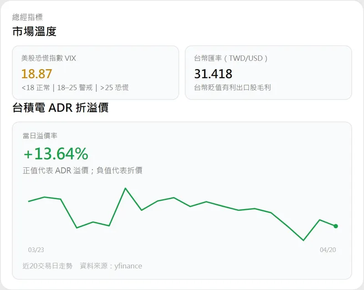The height and width of the screenshot is (290, 364).
Task: Click the 03/23 start date label
Action: click(36, 250)
